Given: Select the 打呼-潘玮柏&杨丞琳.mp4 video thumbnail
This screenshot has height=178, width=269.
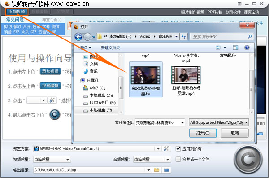Looking at the screenshot, I should point(186,81).
